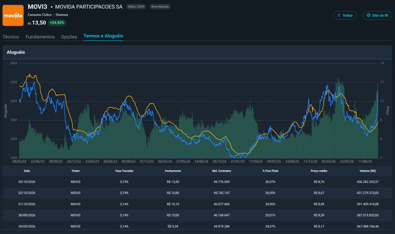The image size is (395, 234).
Task: Click the Volume (R$) column header
Action: (368, 171)
